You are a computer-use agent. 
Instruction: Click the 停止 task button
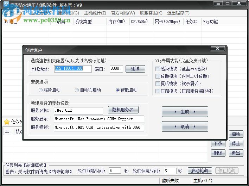click(x=236, y=144)
